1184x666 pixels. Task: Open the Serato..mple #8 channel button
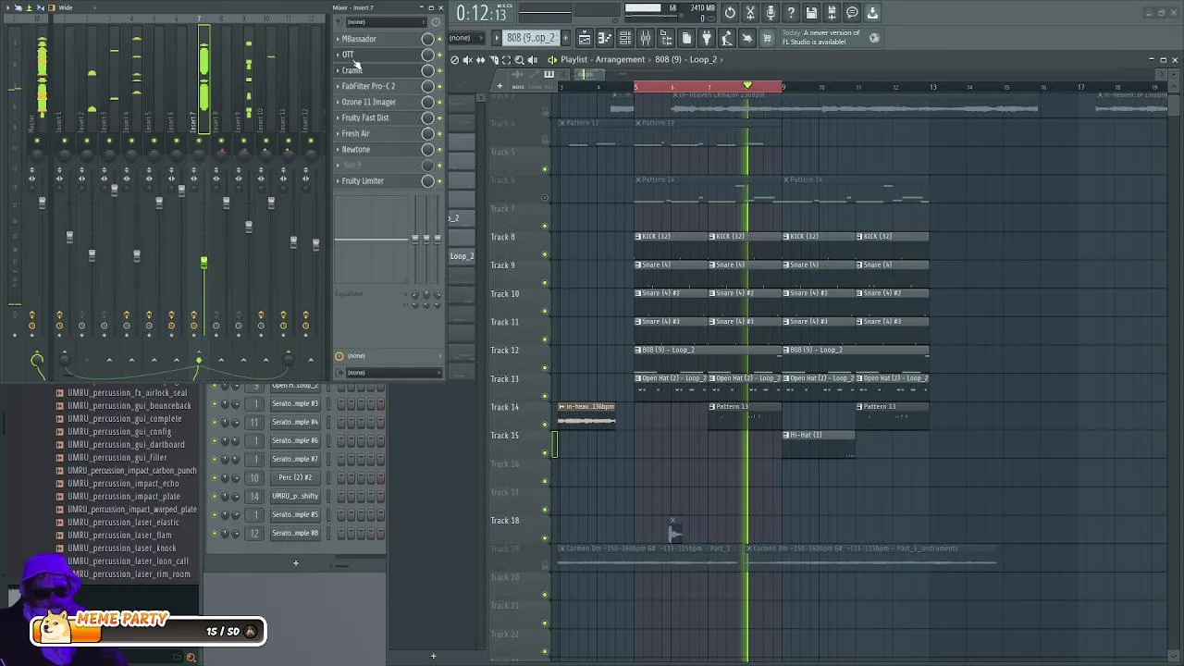(295, 533)
